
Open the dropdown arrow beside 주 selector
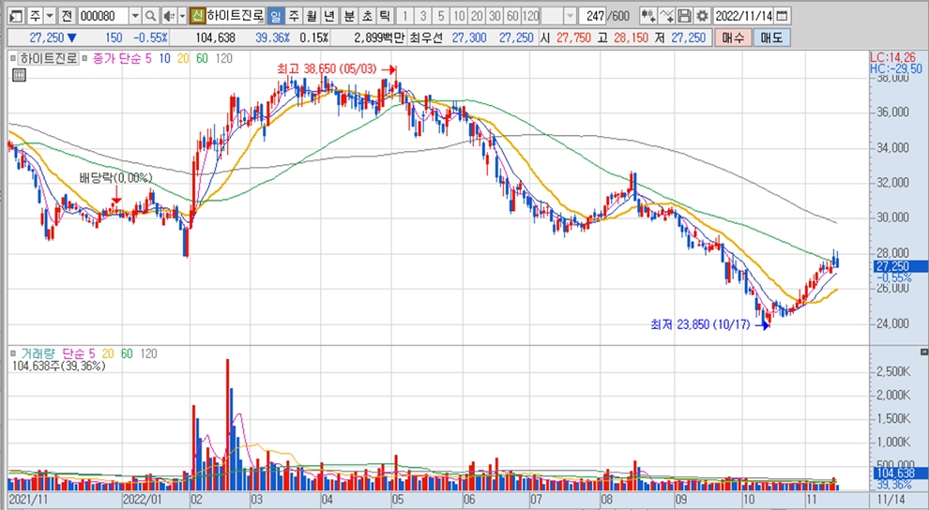49,16
